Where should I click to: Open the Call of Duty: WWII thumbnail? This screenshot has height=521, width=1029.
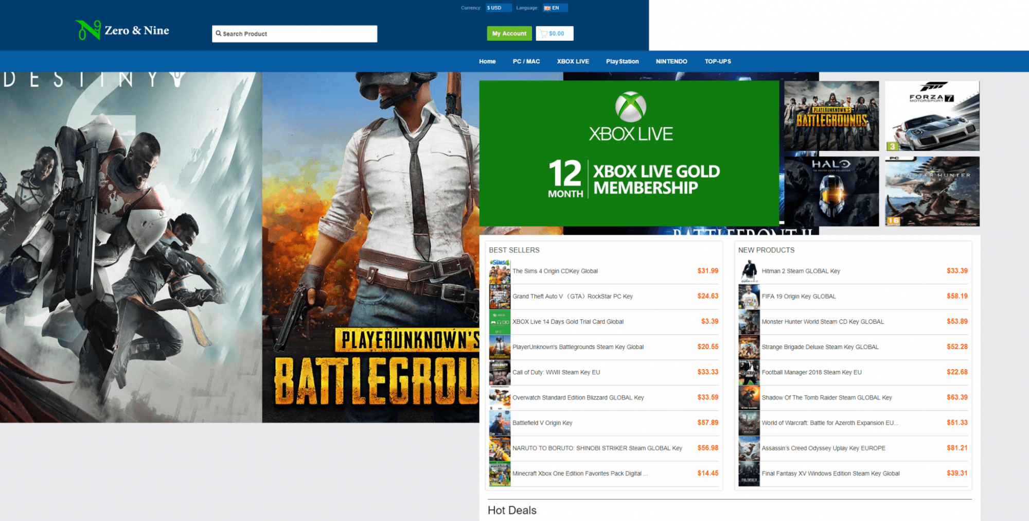point(500,372)
